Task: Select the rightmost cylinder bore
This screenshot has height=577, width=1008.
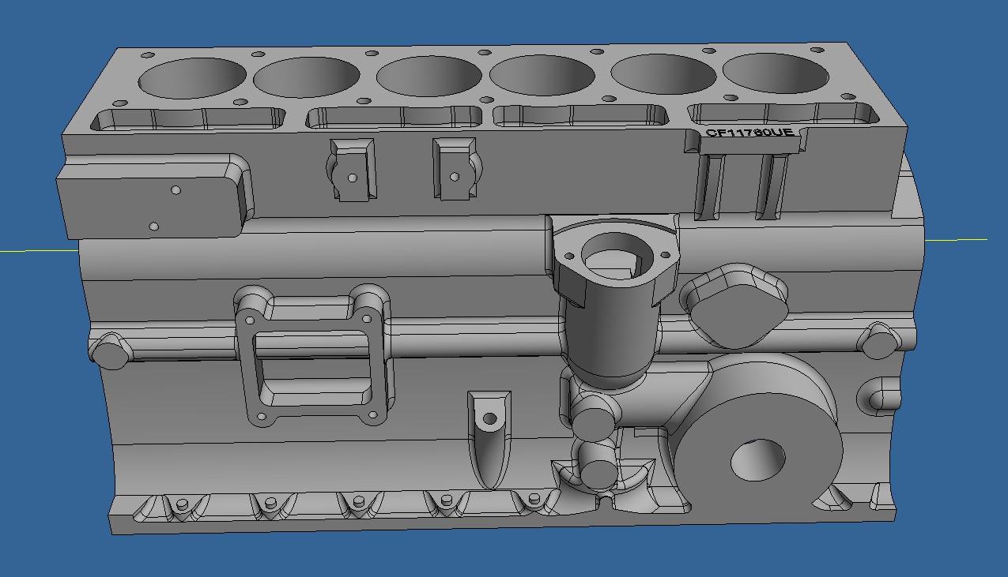Action: pyautogui.click(x=776, y=73)
